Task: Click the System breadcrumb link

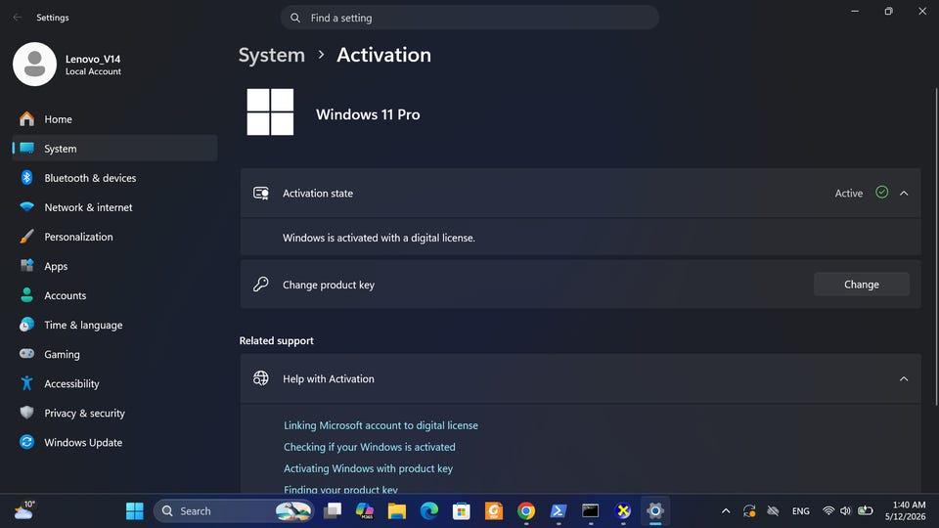Action: (x=272, y=55)
